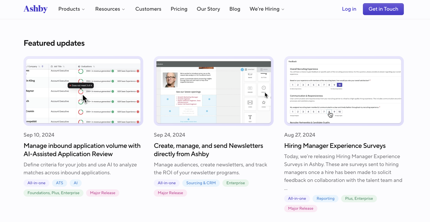Viewport: 430px width, 222px height.
Task: Open the AI-Assisted Application Review thumbnail
Action: [83, 91]
